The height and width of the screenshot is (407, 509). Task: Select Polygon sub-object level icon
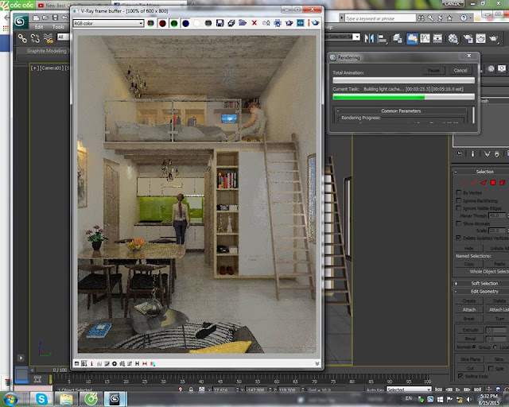point(493,183)
